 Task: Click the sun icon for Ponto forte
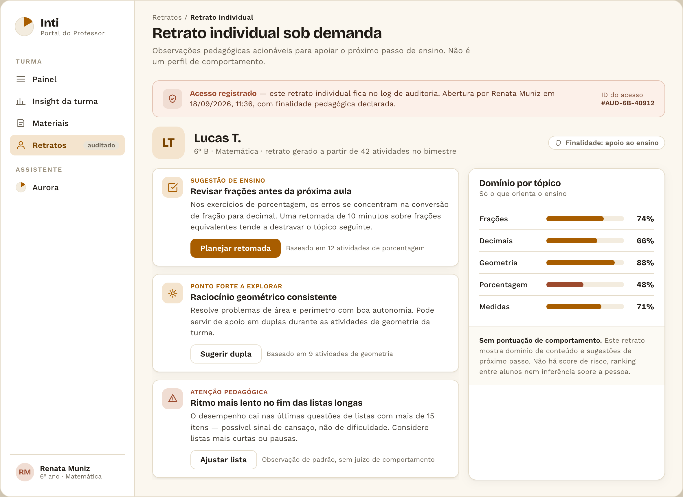tap(173, 293)
